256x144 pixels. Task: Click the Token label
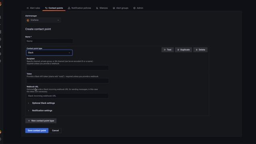[x=29, y=74]
